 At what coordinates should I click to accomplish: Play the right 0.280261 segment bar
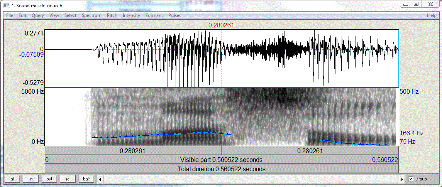(x=310, y=151)
